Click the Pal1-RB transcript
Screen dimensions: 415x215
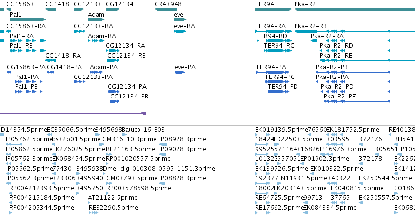tap(21, 46)
